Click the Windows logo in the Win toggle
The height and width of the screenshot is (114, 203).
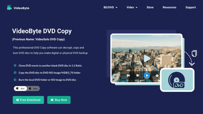pyautogui.click(x=17, y=89)
